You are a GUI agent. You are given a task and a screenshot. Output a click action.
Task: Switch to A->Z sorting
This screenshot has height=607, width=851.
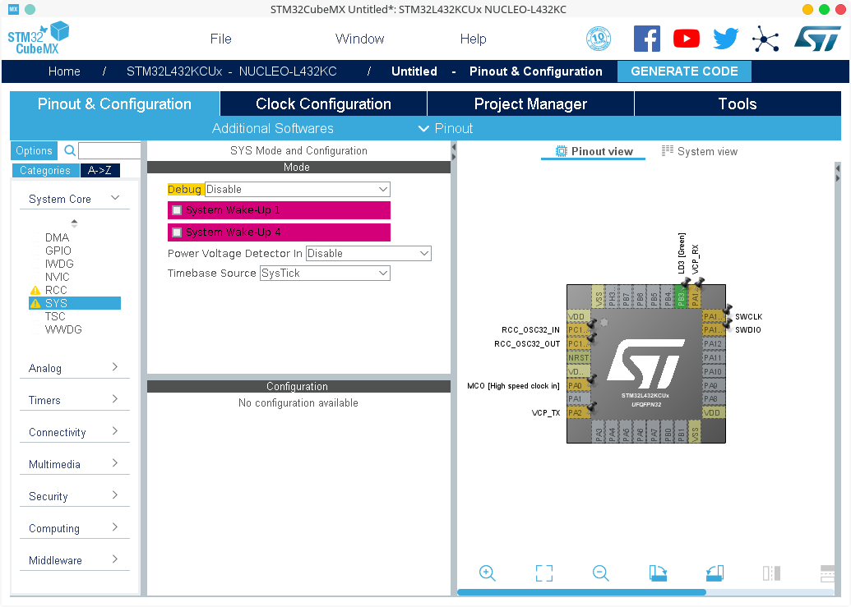click(99, 170)
